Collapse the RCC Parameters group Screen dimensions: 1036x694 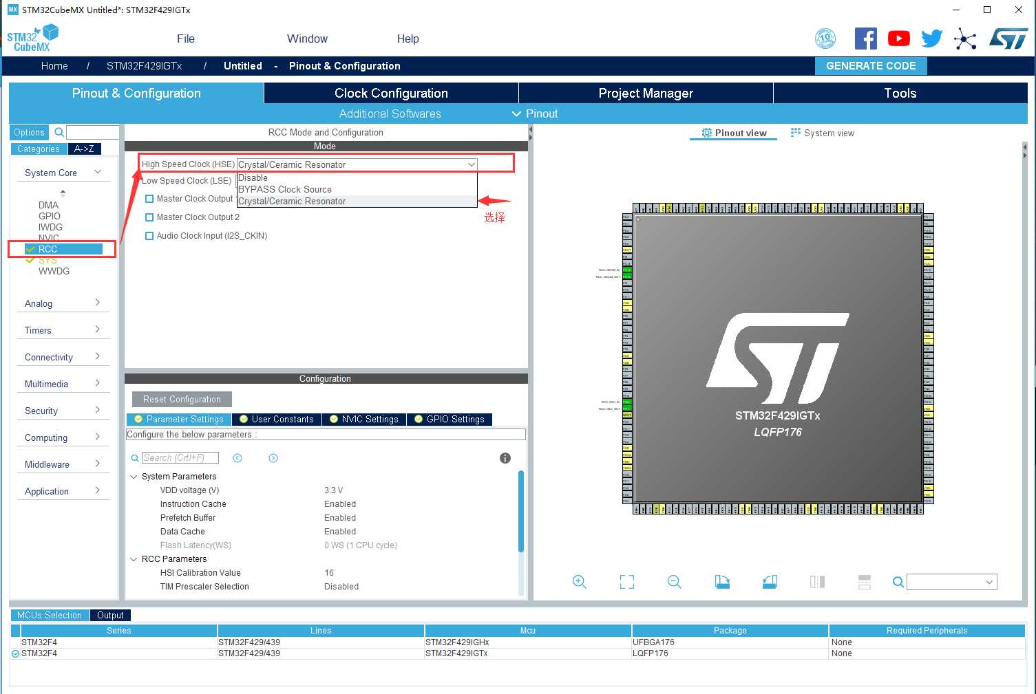(x=134, y=559)
